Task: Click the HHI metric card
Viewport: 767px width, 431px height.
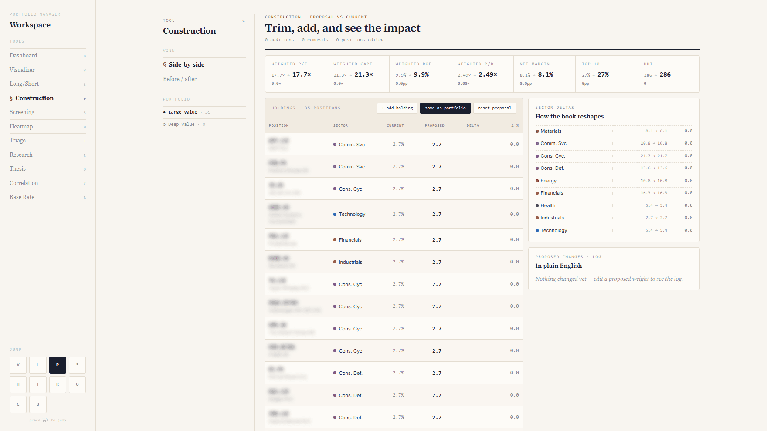Action: 669,74
